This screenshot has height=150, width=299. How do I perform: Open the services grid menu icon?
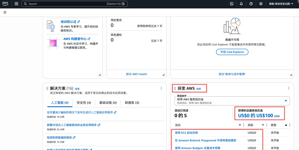pyautogui.click(x=16, y=4)
